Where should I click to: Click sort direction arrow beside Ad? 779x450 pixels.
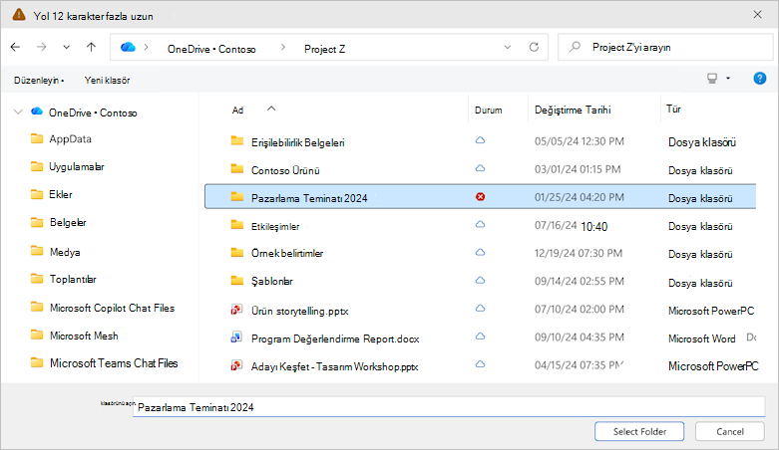click(x=271, y=109)
